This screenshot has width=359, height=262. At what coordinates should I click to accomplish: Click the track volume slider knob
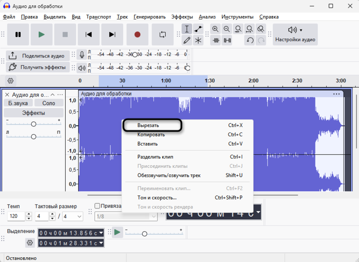33,124
